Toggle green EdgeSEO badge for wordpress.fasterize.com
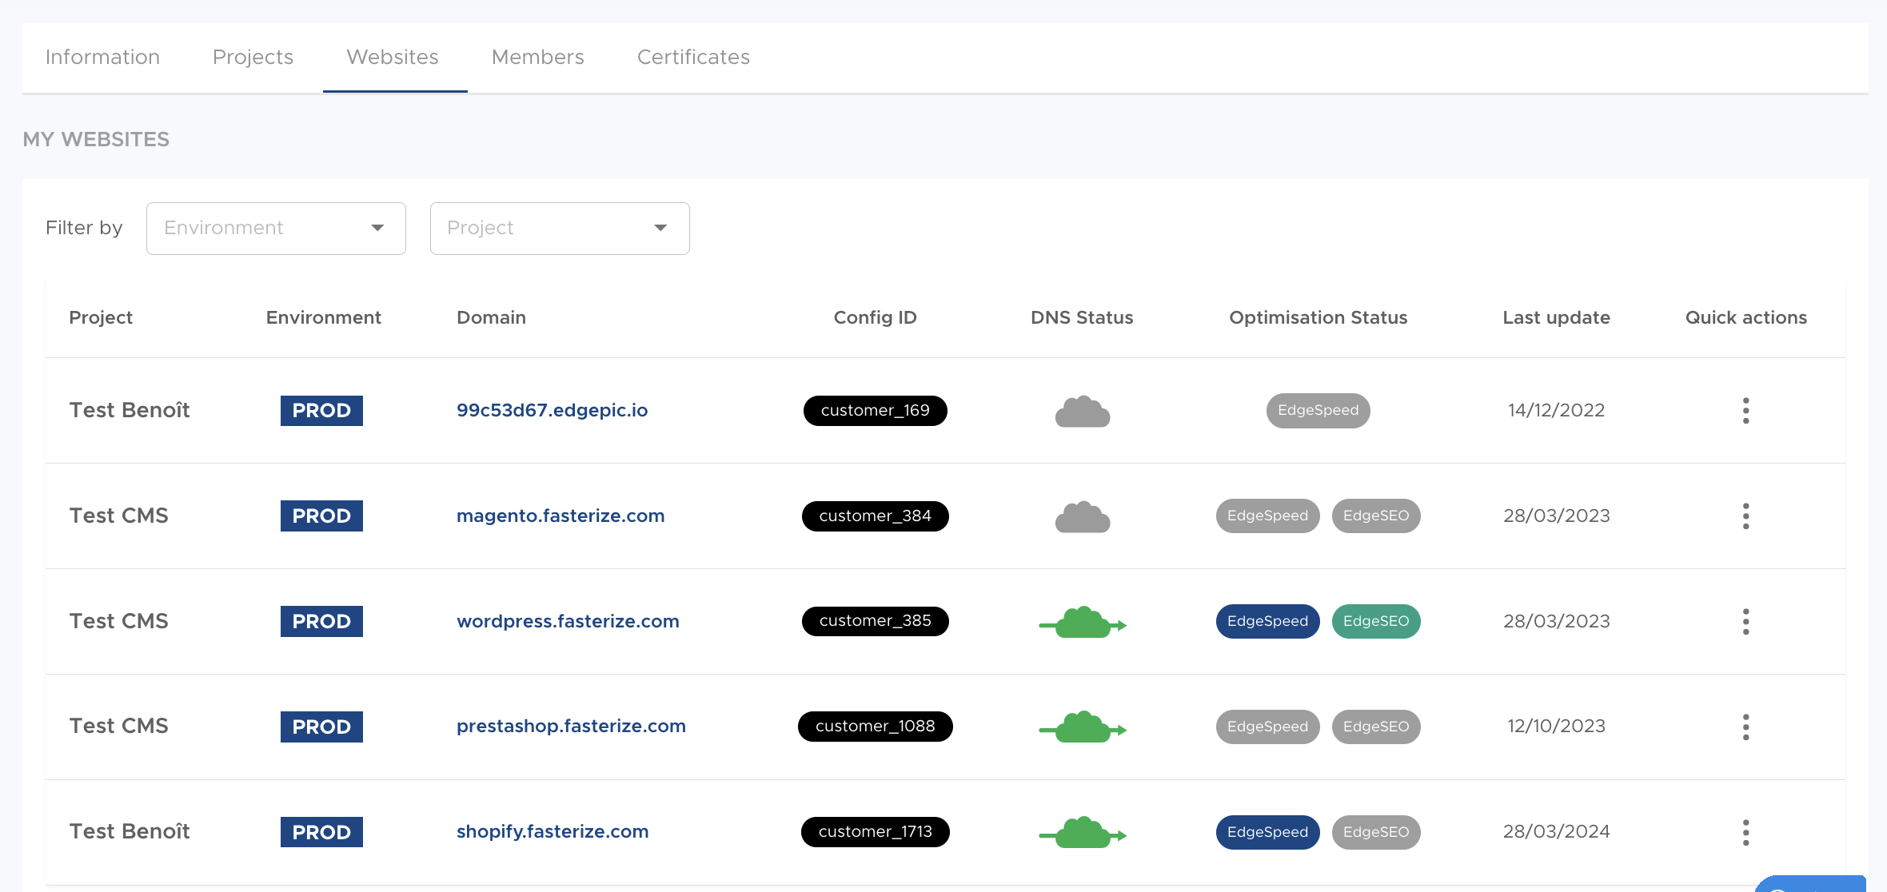The width and height of the screenshot is (1887, 892). (x=1375, y=621)
